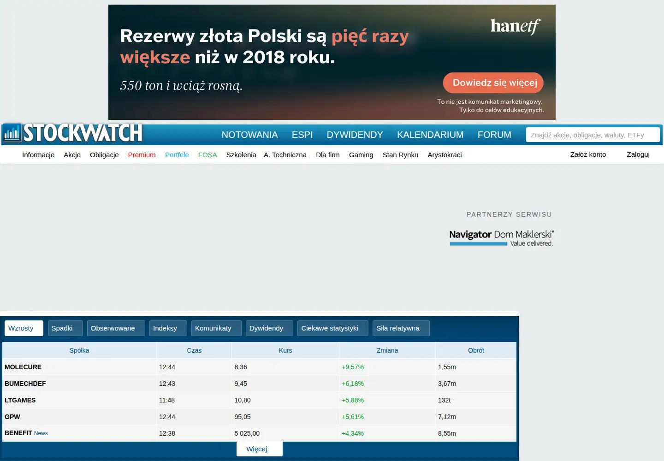Open the Komunikaty tab
This screenshot has height=461, width=664.
pos(216,328)
